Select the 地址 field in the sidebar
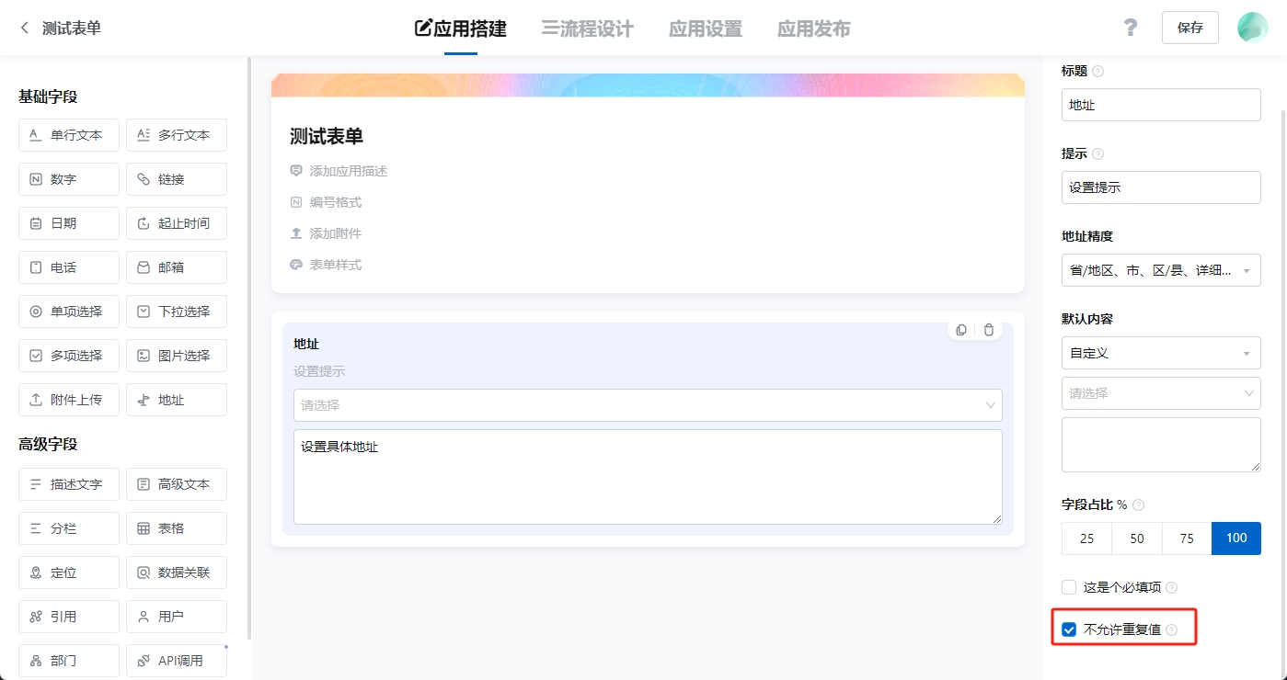 (x=176, y=399)
